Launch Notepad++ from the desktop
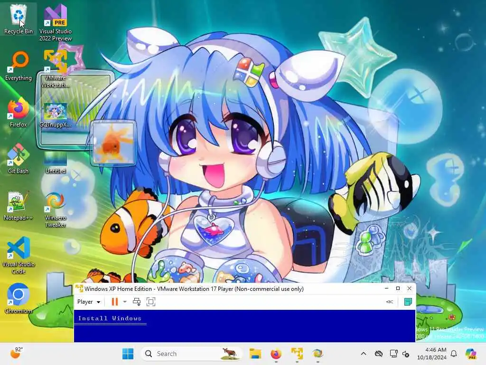The image size is (486, 365). point(19,206)
